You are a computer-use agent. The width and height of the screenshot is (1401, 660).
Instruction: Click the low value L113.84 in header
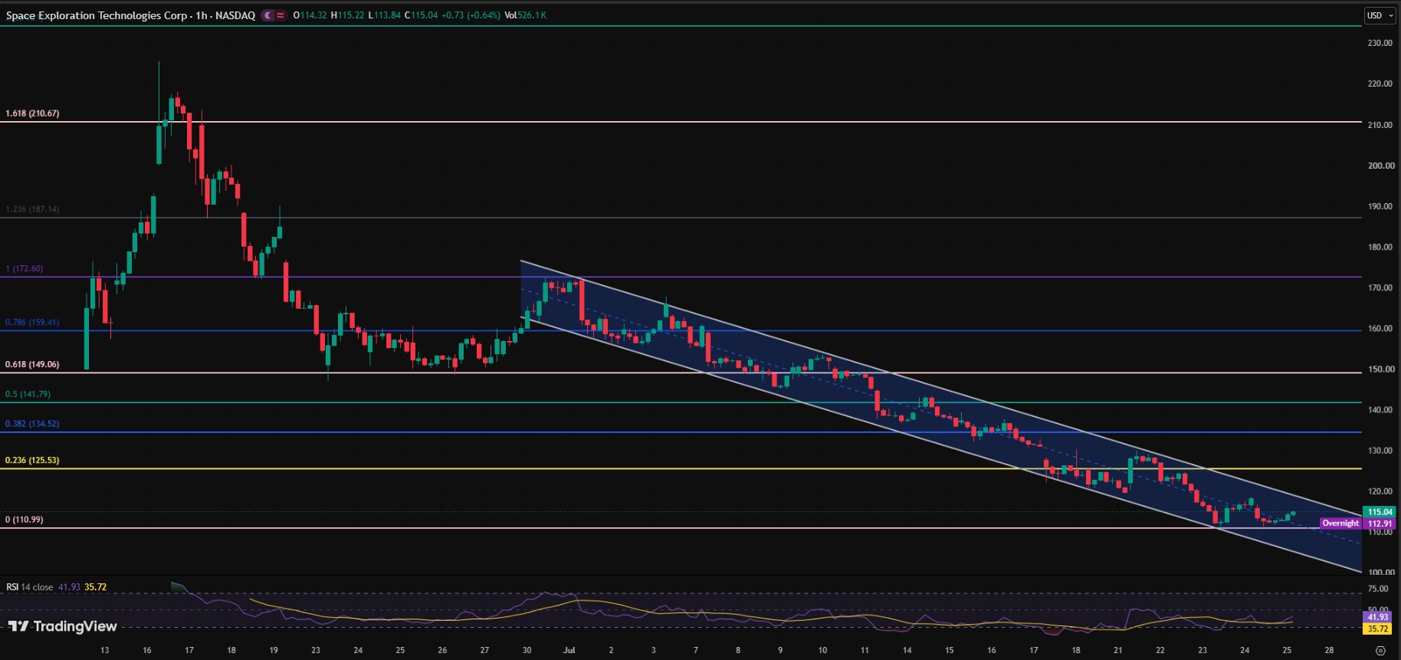coord(384,15)
